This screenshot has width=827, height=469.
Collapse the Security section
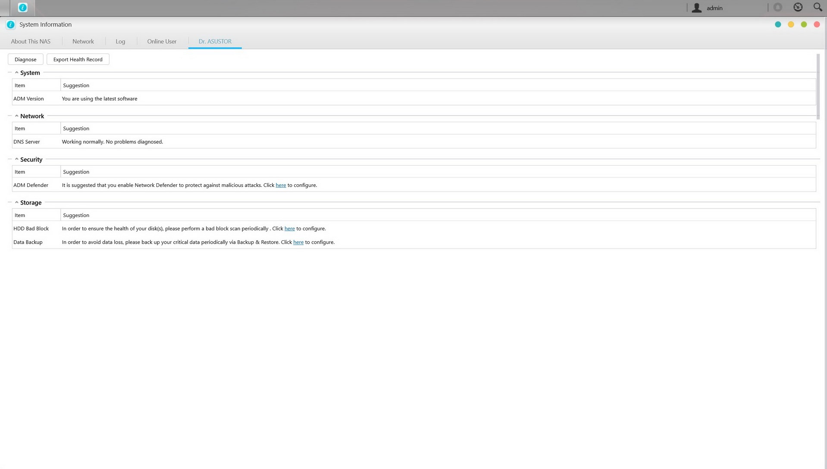16,159
